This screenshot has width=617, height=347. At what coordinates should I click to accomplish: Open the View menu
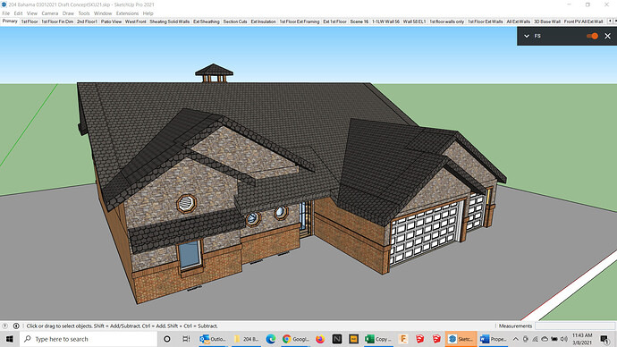point(32,13)
